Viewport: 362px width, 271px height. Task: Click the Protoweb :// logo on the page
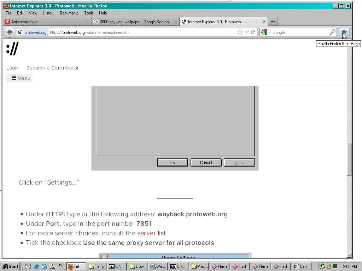[x=12, y=49]
